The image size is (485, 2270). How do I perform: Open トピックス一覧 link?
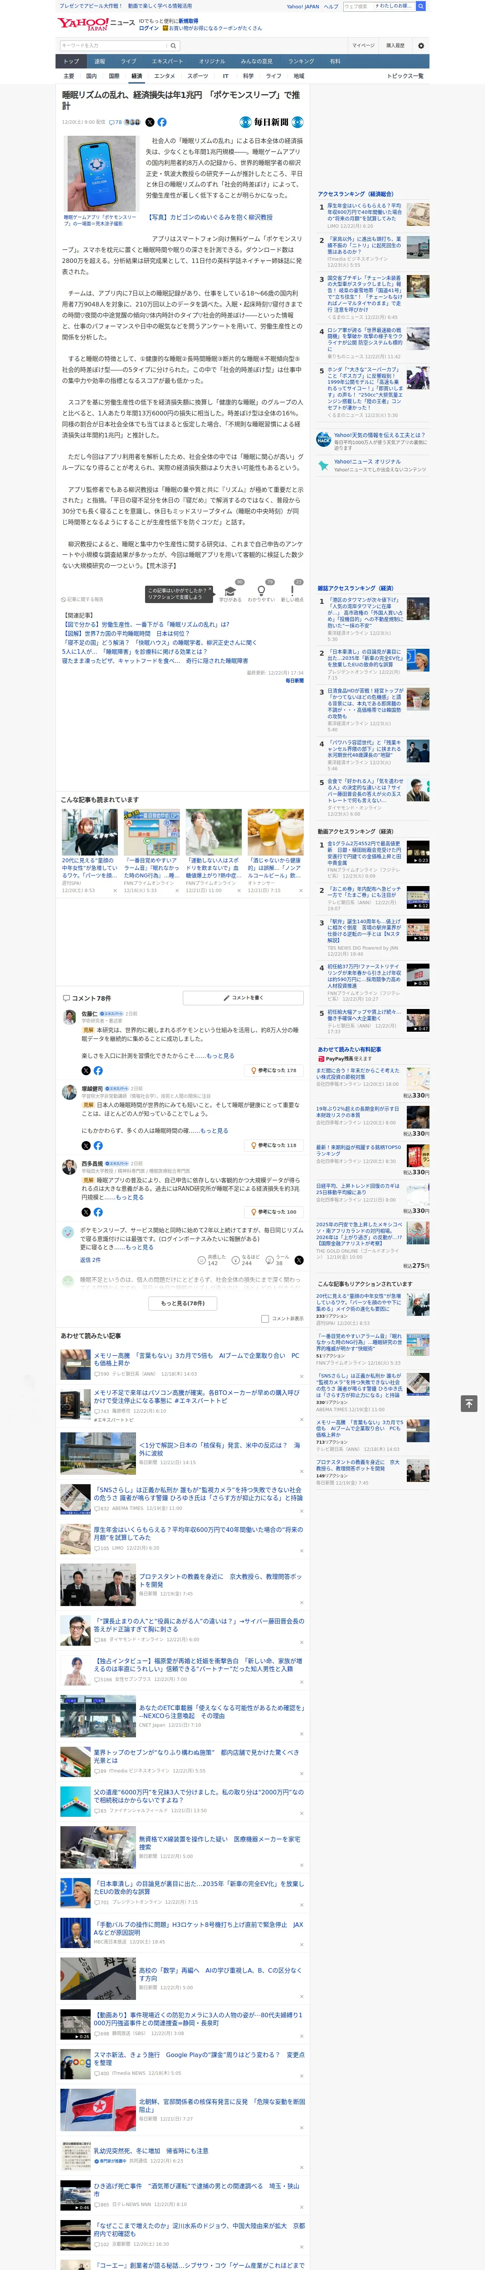[405, 76]
